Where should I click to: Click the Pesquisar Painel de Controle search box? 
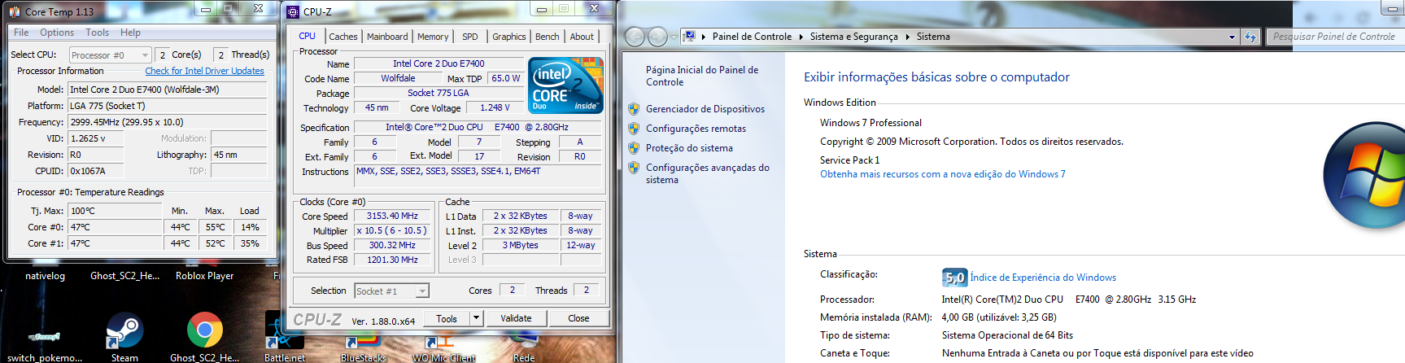tap(1334, 37)
